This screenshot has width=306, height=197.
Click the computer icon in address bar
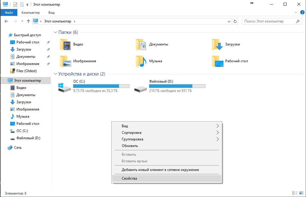[36, 21]
